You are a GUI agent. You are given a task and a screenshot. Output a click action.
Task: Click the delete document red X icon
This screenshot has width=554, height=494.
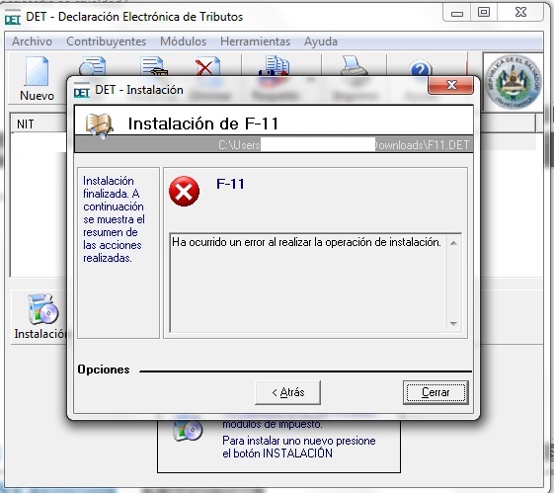coord(207,66)
